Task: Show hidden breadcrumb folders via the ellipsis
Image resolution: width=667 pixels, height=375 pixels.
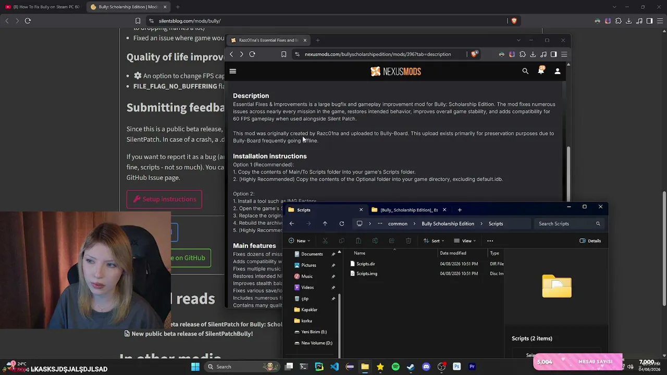Action: (x=379, y=223)
